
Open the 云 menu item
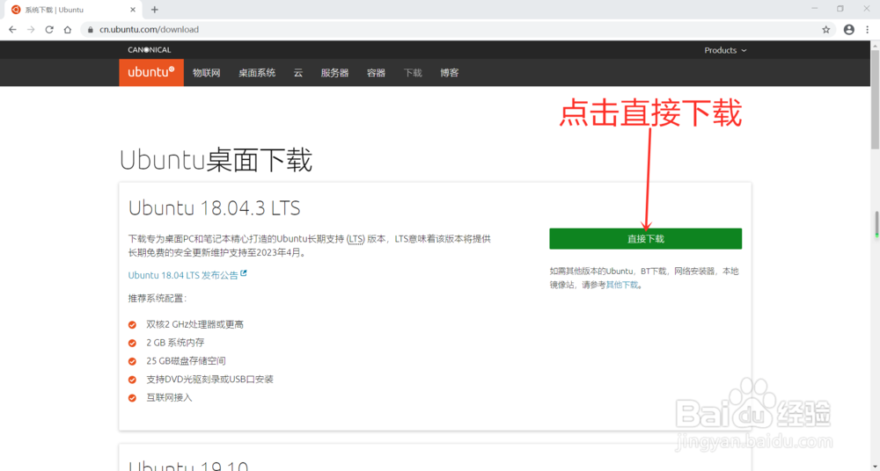point(298,73)
